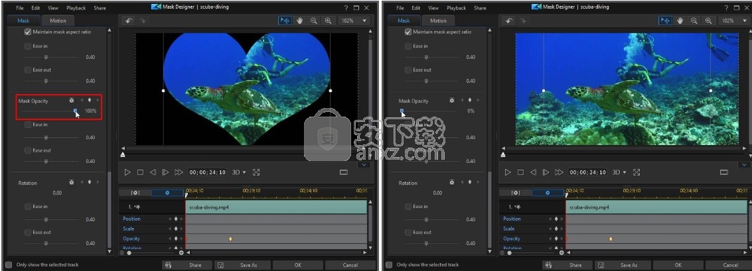The height and width of the screenshot is (271, 752).
Task: Toggle Maintain mask aspect ratio in left window
Action: pyautogui.click(x=28, y=32)
